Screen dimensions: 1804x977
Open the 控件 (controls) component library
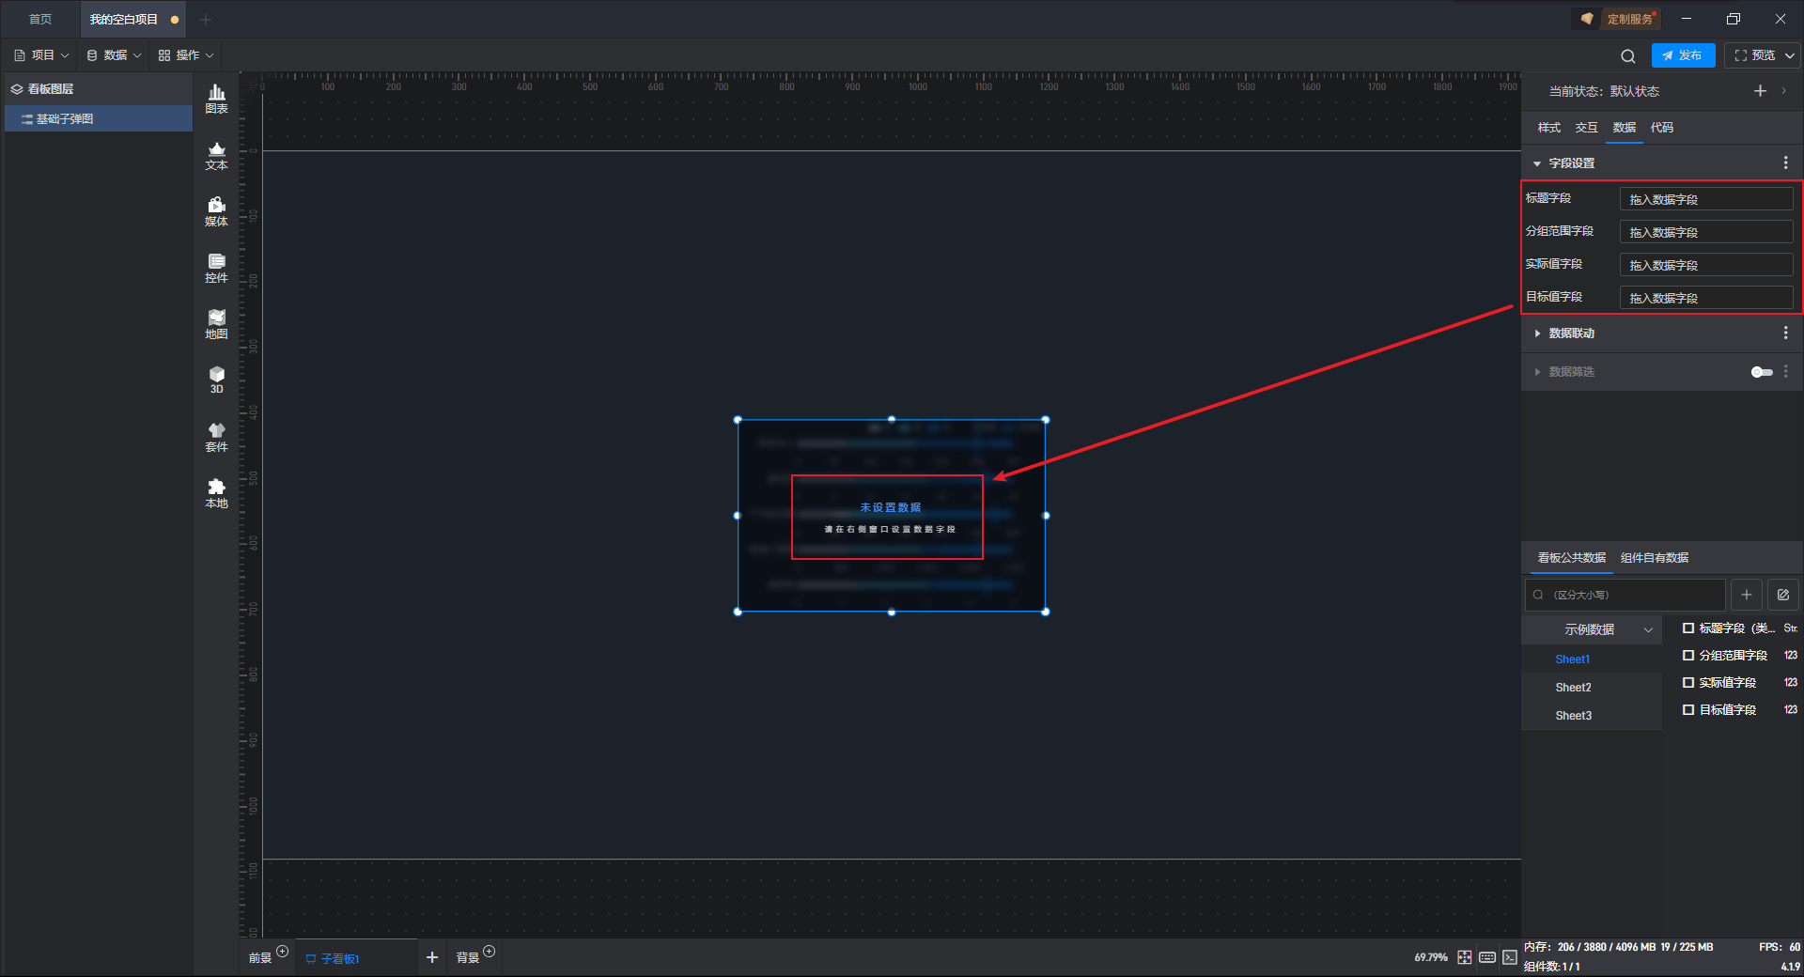click(x=216, y=268)
